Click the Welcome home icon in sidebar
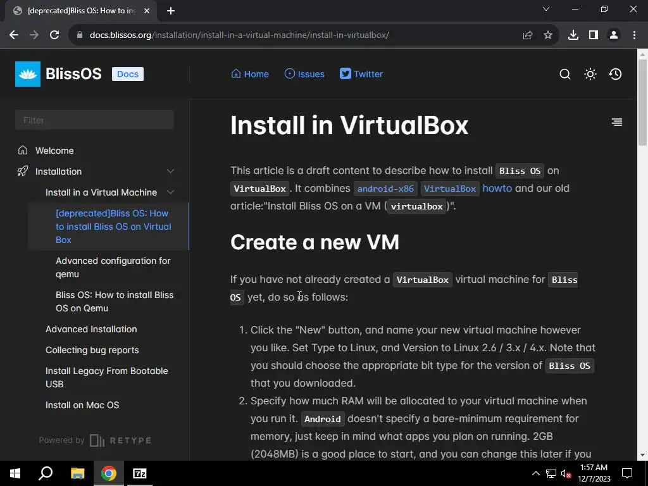 pyautogui.click(x=23, y=150)
